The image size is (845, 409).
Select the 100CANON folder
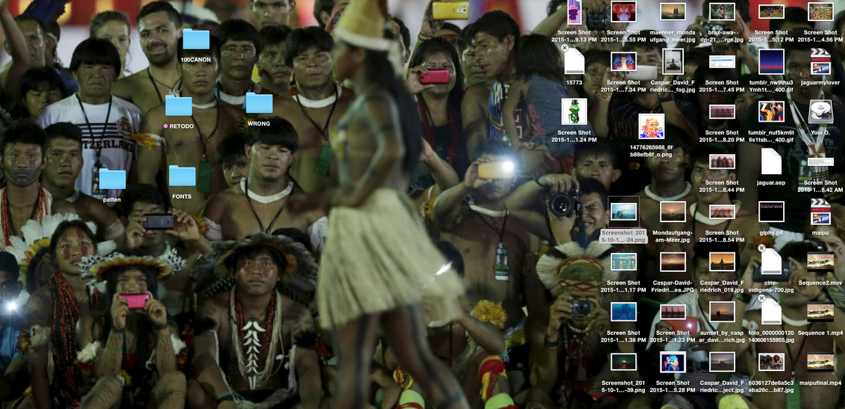pyautogui.click(x=196, y=39)
